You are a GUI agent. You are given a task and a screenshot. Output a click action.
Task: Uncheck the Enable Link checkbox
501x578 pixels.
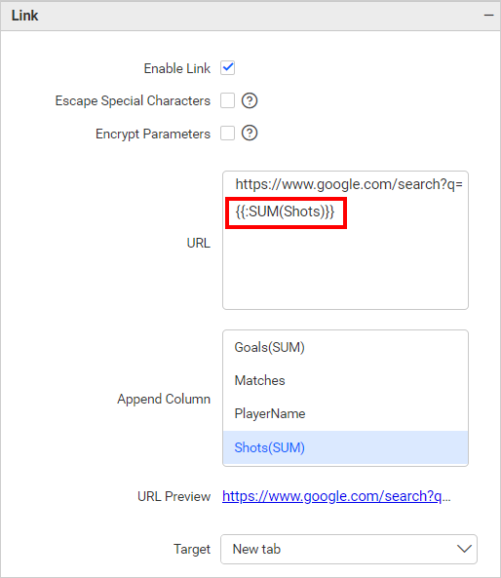coord(227,68)
